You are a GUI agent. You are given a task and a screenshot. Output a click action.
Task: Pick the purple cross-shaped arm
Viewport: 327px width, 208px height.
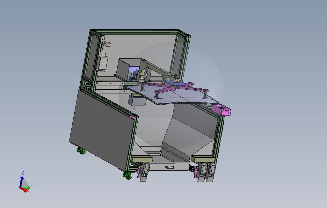pyautogui.click(x=175, y=88)
